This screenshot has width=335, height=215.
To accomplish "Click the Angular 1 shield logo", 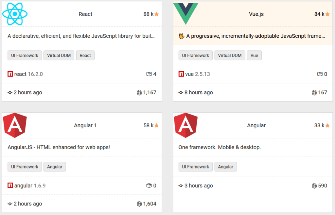I will point(15,125).
